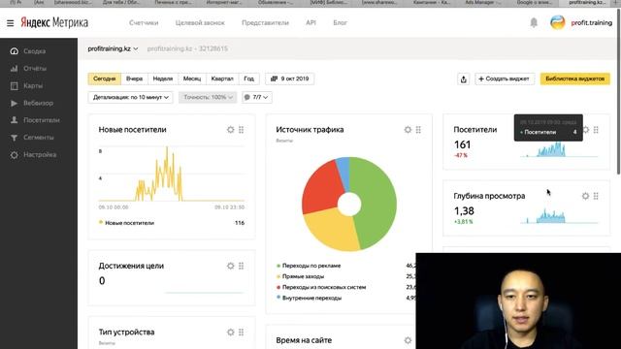The width and height of the screenshot is (621, 349).
Task: Select the Сегодня period tab
Action: pos(104,79)
